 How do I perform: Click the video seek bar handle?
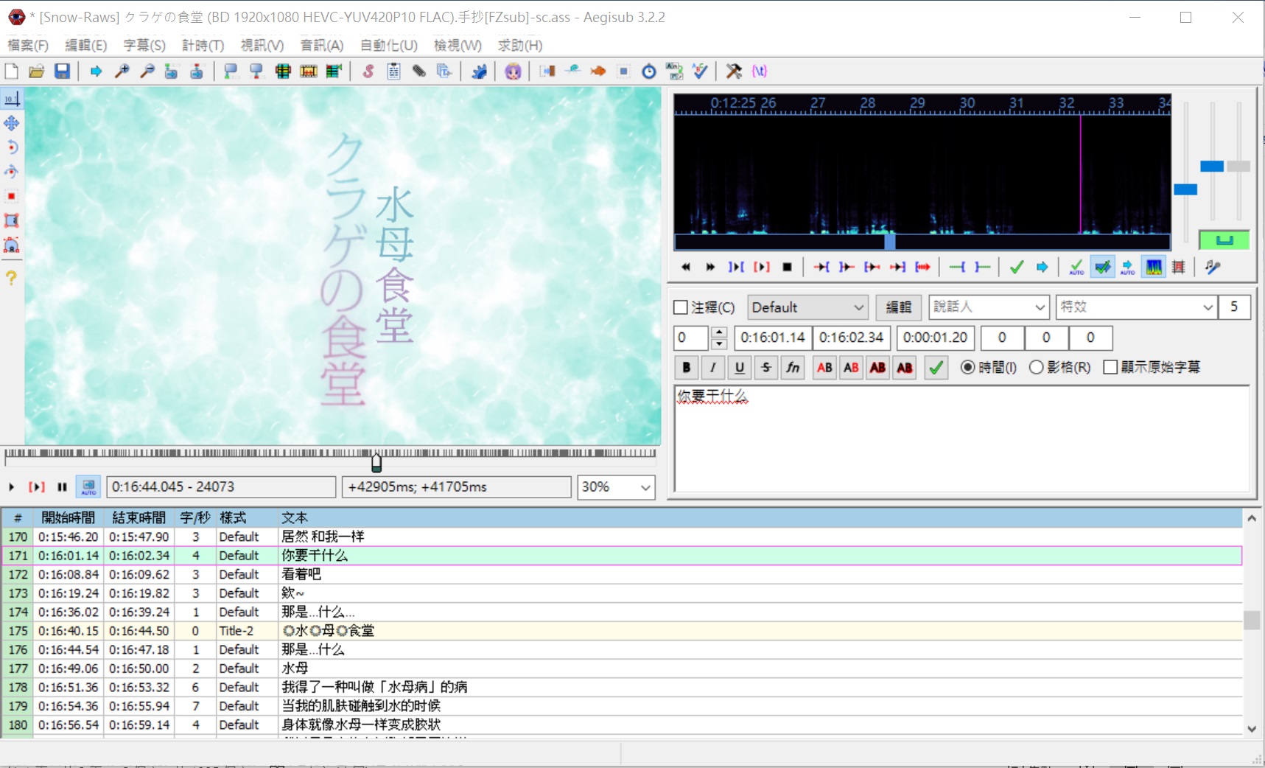376,463
